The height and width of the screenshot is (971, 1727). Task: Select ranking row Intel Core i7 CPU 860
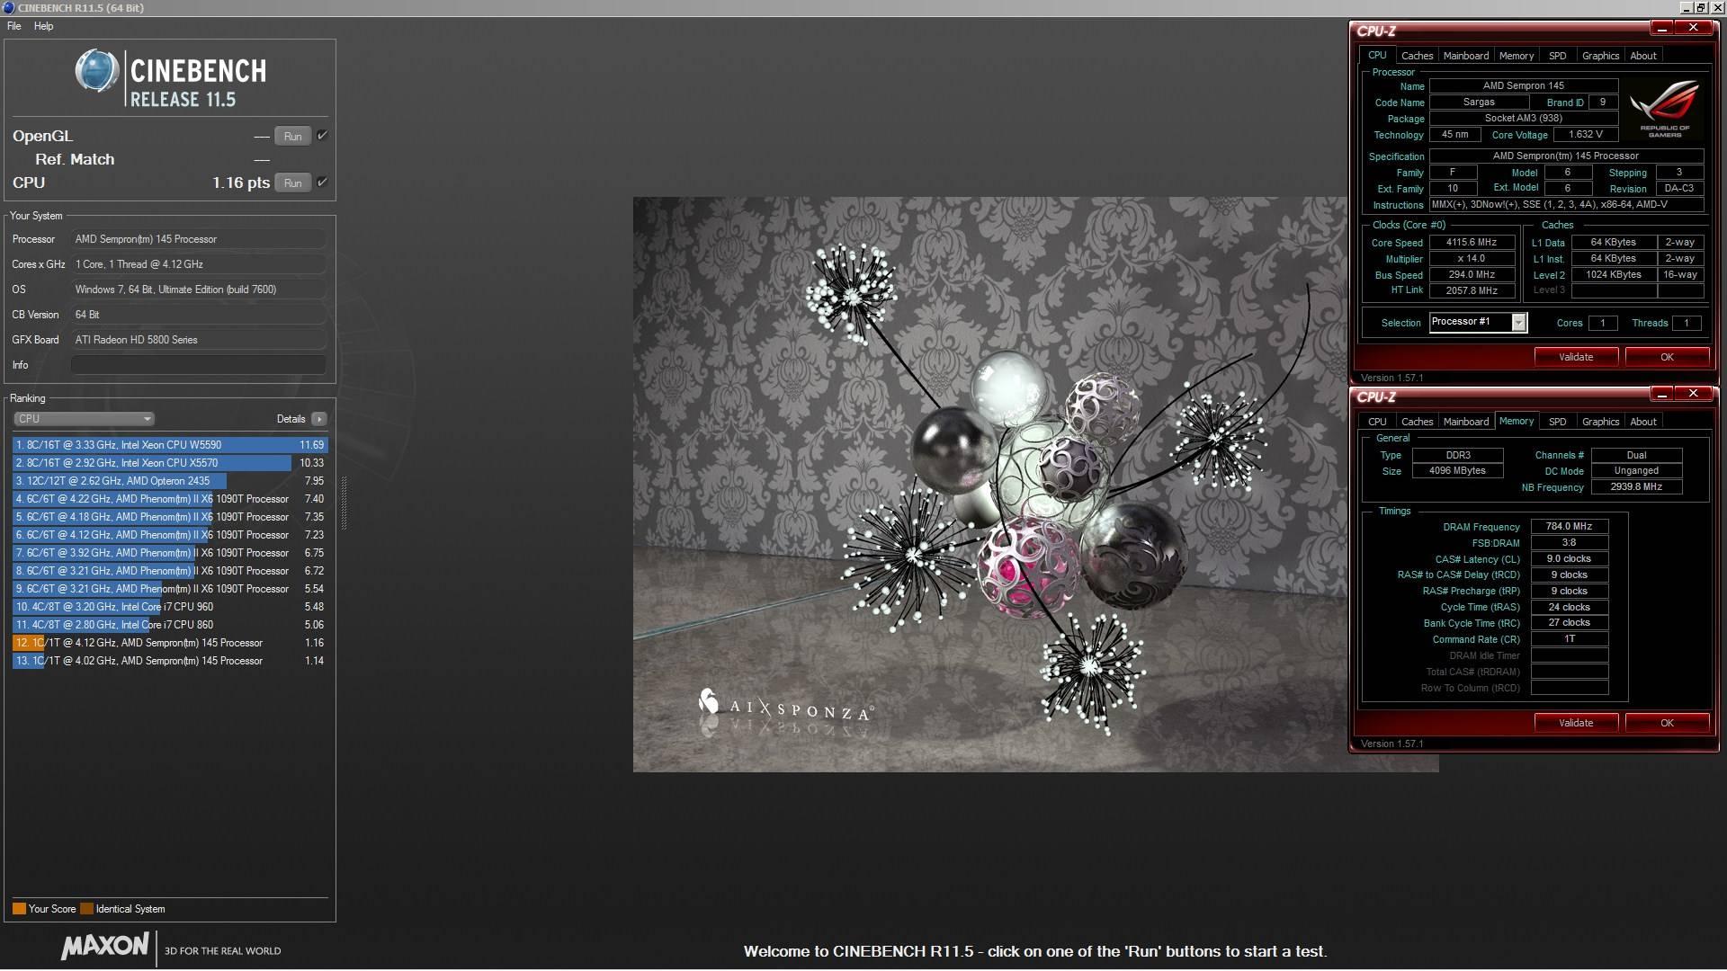170,625
